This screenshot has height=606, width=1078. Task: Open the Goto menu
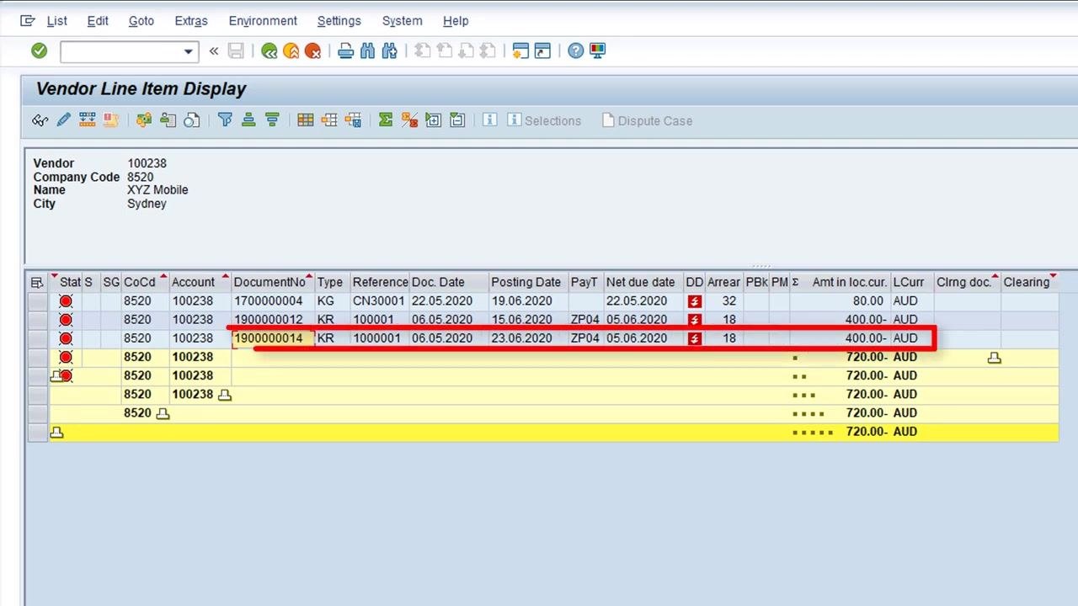click(x=141, y=21)
